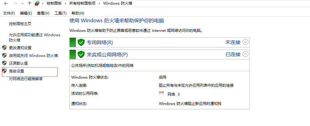Click the 启用 firewall status value
The image size is (310, 126).
coord(163,77)
